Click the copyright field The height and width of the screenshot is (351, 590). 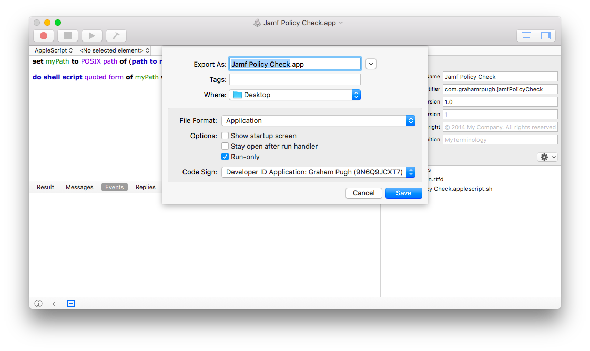click(x=500, y=127)
